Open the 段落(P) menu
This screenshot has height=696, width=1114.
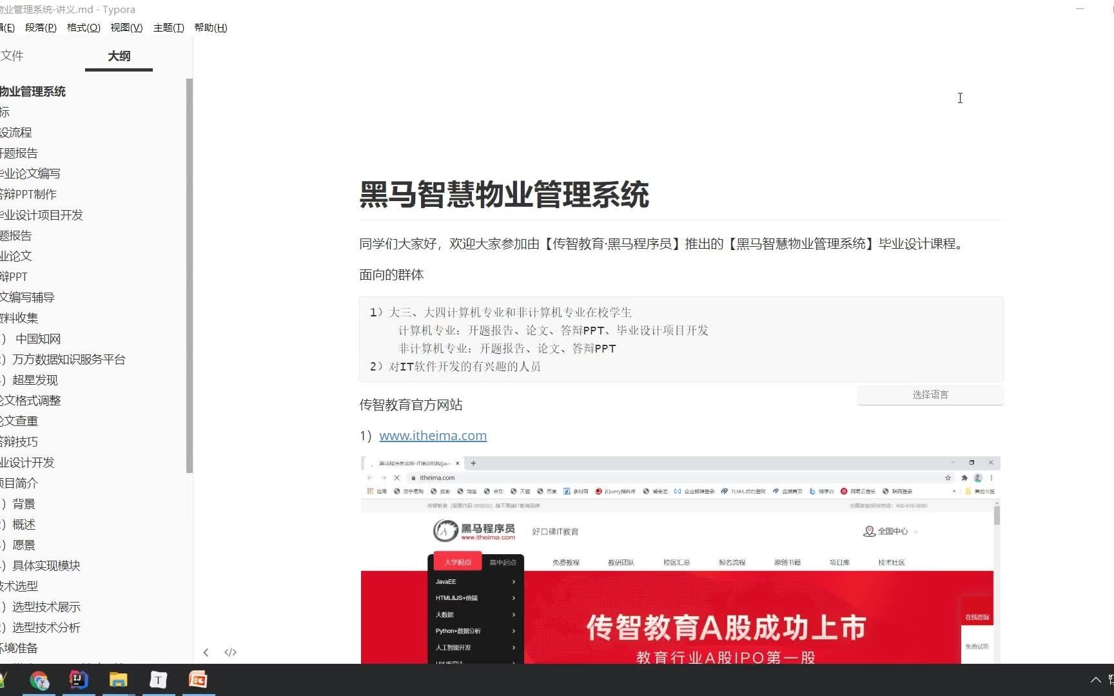coord(41,28)
